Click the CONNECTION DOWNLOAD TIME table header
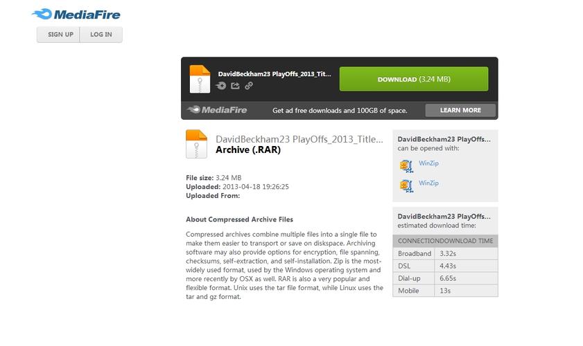The height and width of the screenshot is (346, 583). click(x=445, y=241)
